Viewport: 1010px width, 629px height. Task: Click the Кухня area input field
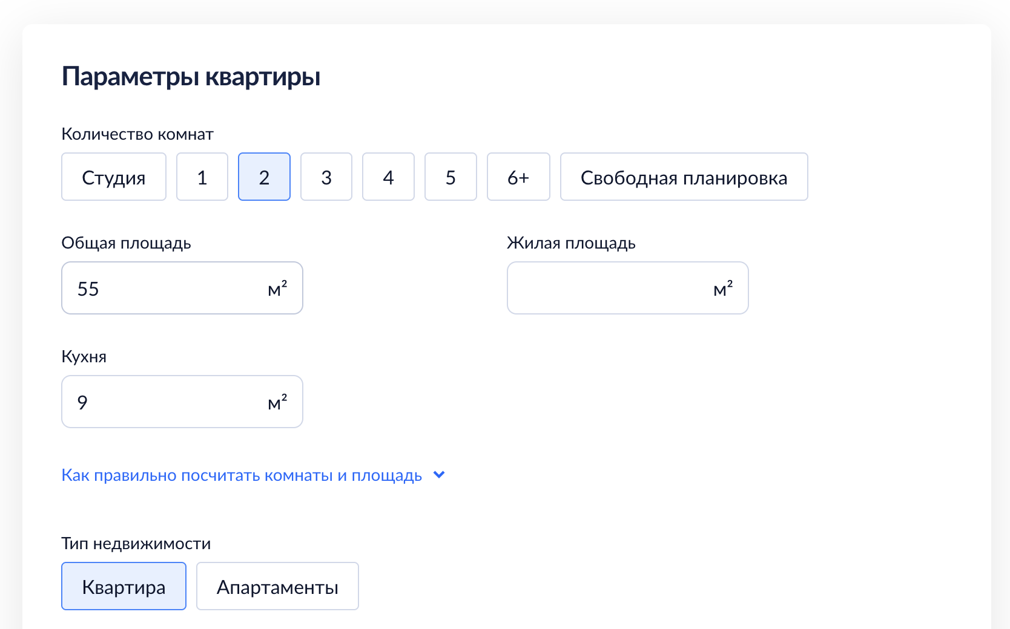tap(163, 402)
